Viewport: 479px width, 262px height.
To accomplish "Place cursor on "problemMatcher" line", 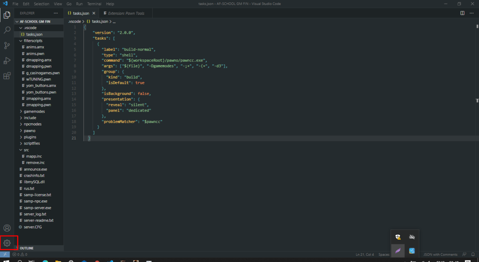I will (x=133, y=122).
